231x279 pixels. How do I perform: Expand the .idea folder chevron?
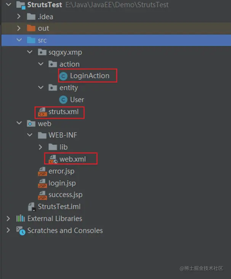point(19,16)
